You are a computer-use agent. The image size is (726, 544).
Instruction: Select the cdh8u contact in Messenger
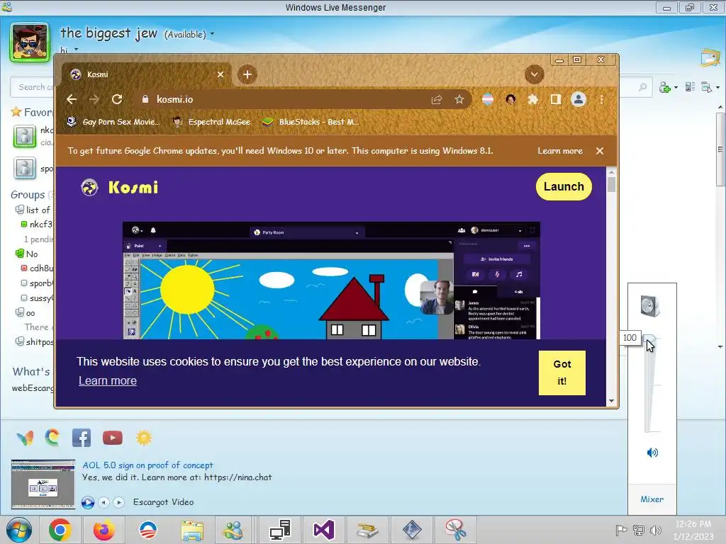coord(37,268)
